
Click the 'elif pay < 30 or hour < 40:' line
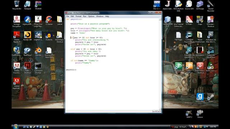tap(86, 49)
